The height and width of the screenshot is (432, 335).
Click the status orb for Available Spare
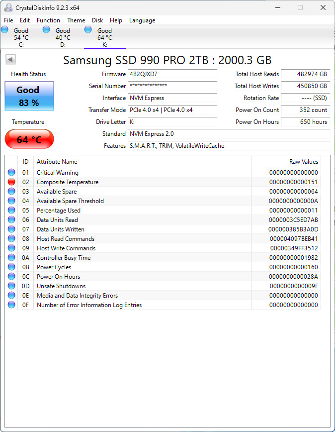pyautogui.click(x=11, y=191)
